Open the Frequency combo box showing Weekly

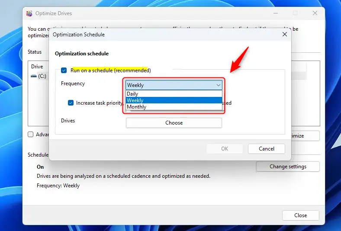[x=174, y=85]
